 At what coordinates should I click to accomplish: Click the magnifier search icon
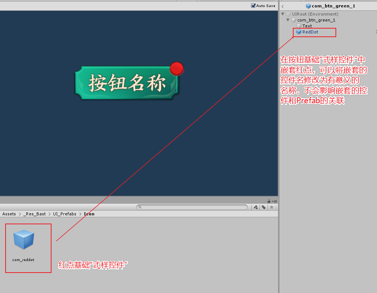(x=140, y=207)
